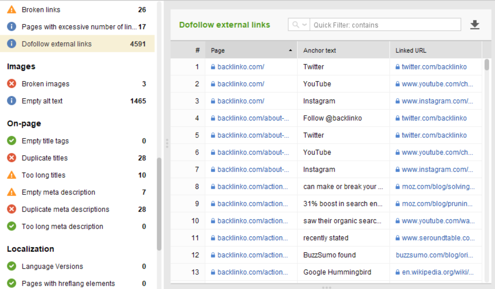Click the Anchor text column header
The width and height of the screenshot is (495, 289).
[x=343, y=50]
